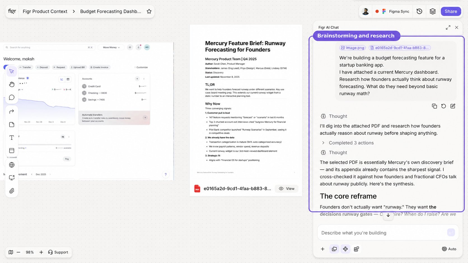Image resolution: width=468 pixels, height=263 pixels.
Task: Toggle the four-diamonds components icon
Action: (345, 249)
